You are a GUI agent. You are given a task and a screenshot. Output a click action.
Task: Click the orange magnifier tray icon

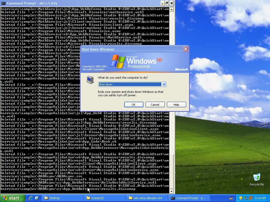[250, 198]
